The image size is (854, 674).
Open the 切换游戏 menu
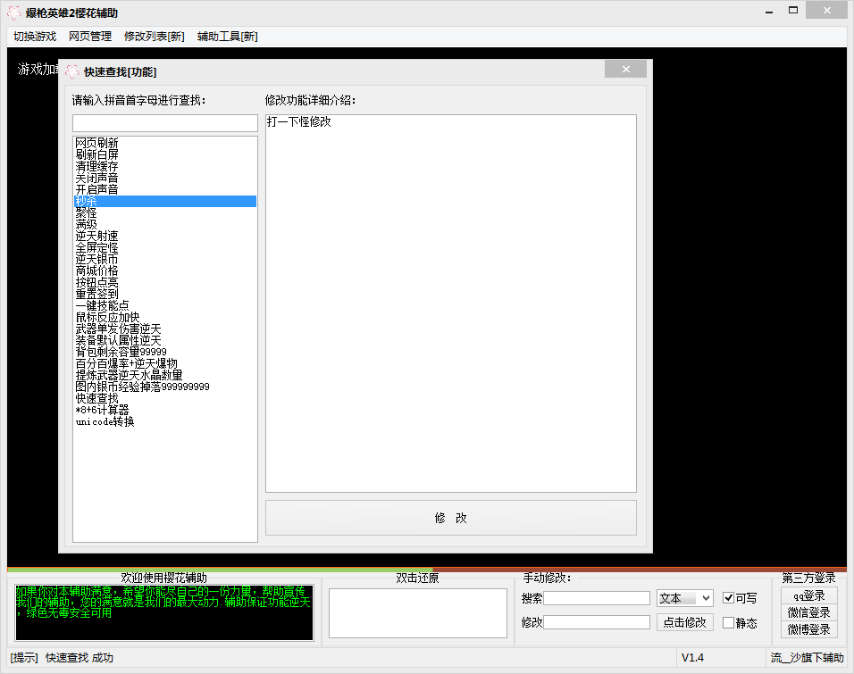(35, 37)
